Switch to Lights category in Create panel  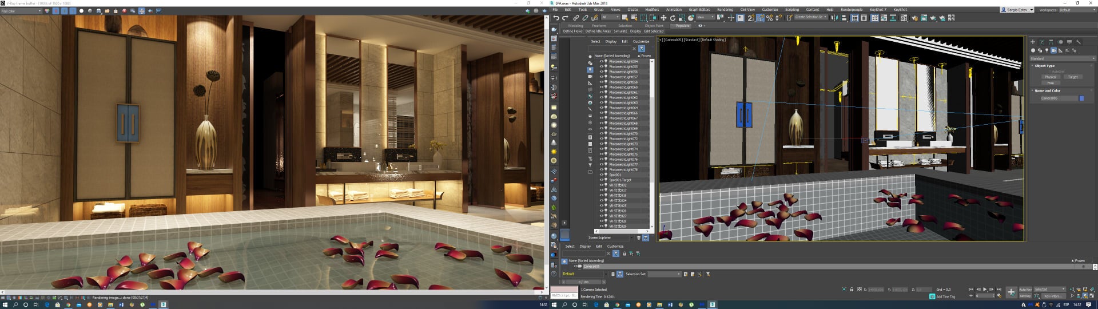click(1047, 50)
